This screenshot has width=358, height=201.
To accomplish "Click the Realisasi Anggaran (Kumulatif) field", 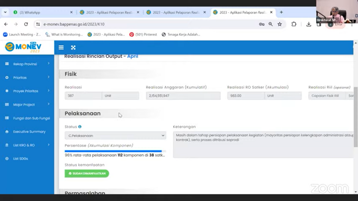I will coord(183,96).
